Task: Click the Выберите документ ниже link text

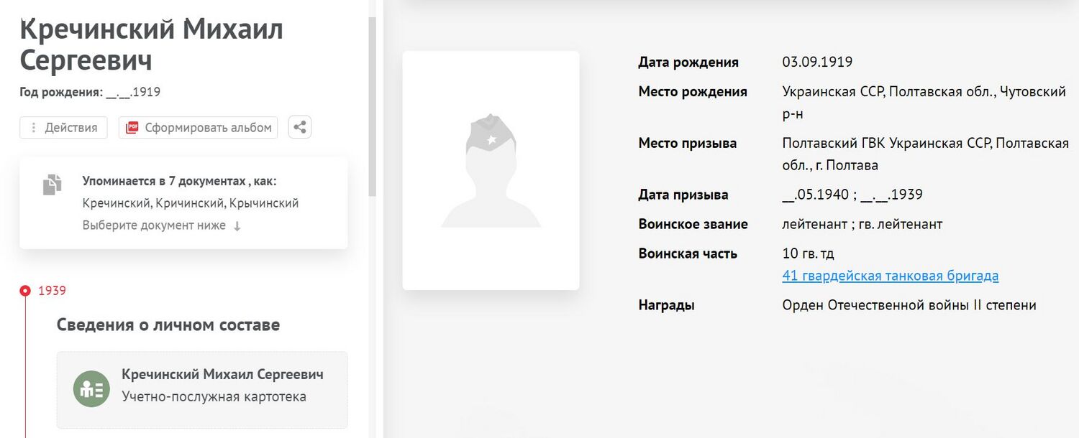Action: pos(154,225)
